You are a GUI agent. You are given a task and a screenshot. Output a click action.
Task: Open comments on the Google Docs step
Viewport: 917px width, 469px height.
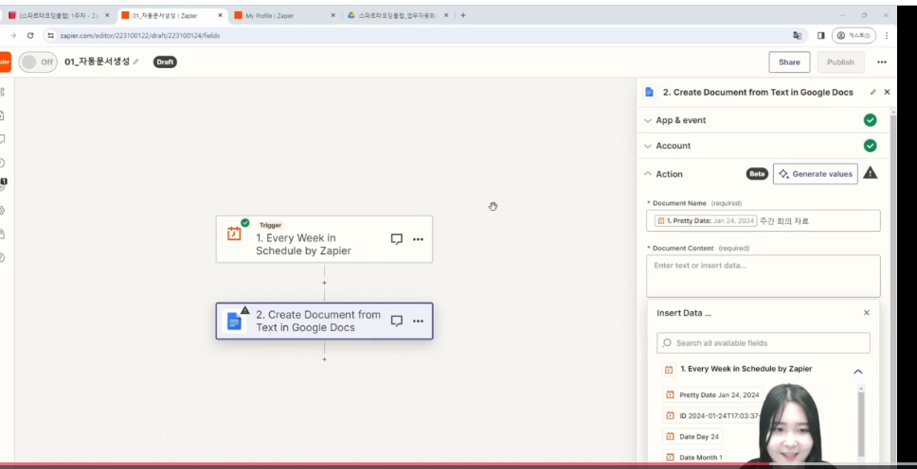[397, 321]
